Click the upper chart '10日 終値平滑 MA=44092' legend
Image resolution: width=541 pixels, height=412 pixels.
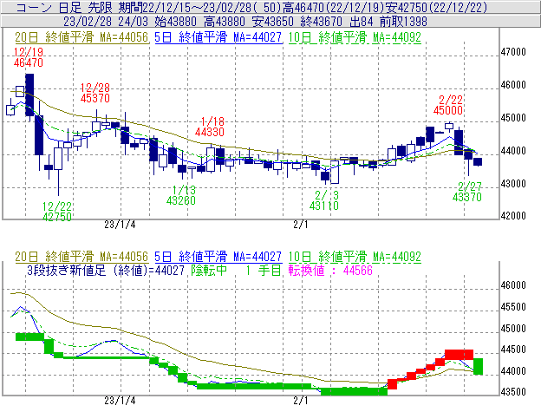[x=355, y=37]
